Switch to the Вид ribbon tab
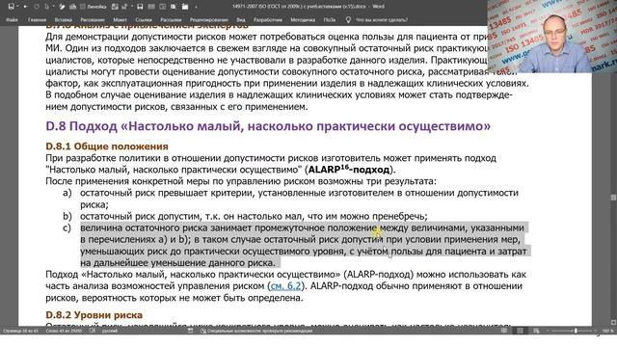617x347 pixels. tap(241, 19)
